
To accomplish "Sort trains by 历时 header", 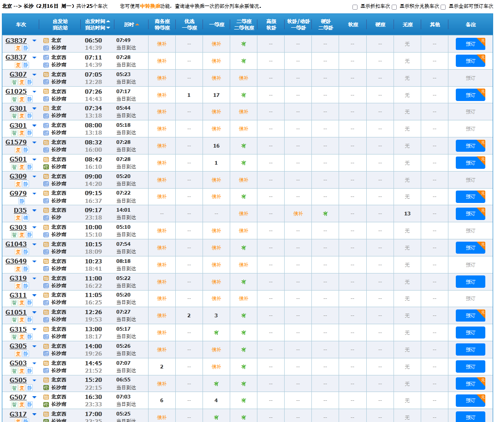I will pos(131,24).
